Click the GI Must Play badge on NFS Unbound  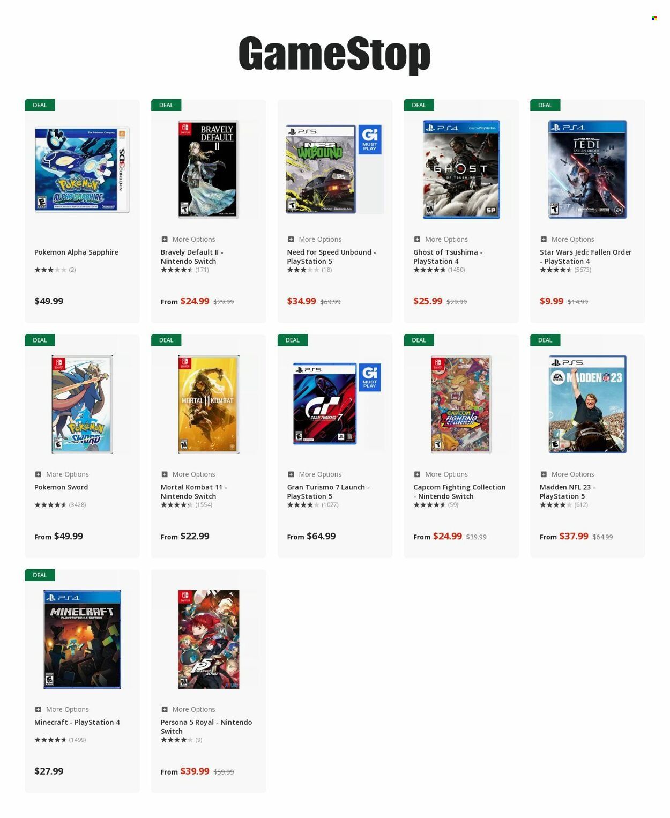point(370,140)
